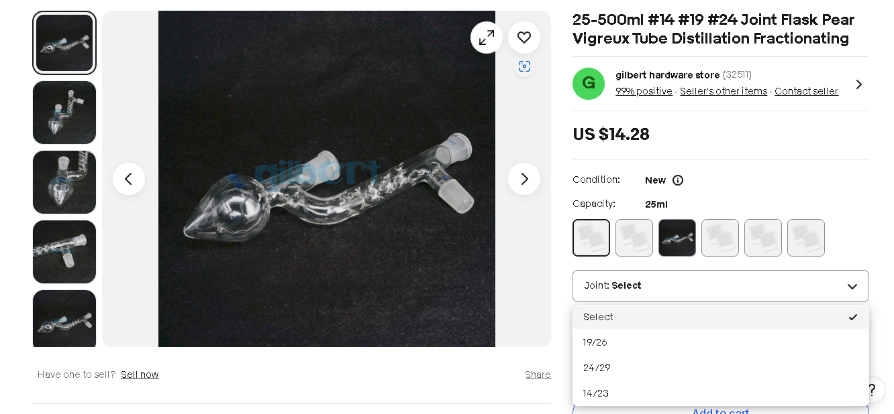Select the last capacity option swatch
Image resolution: width=894 pixels, height=414 pixels.
pos(806,238)
